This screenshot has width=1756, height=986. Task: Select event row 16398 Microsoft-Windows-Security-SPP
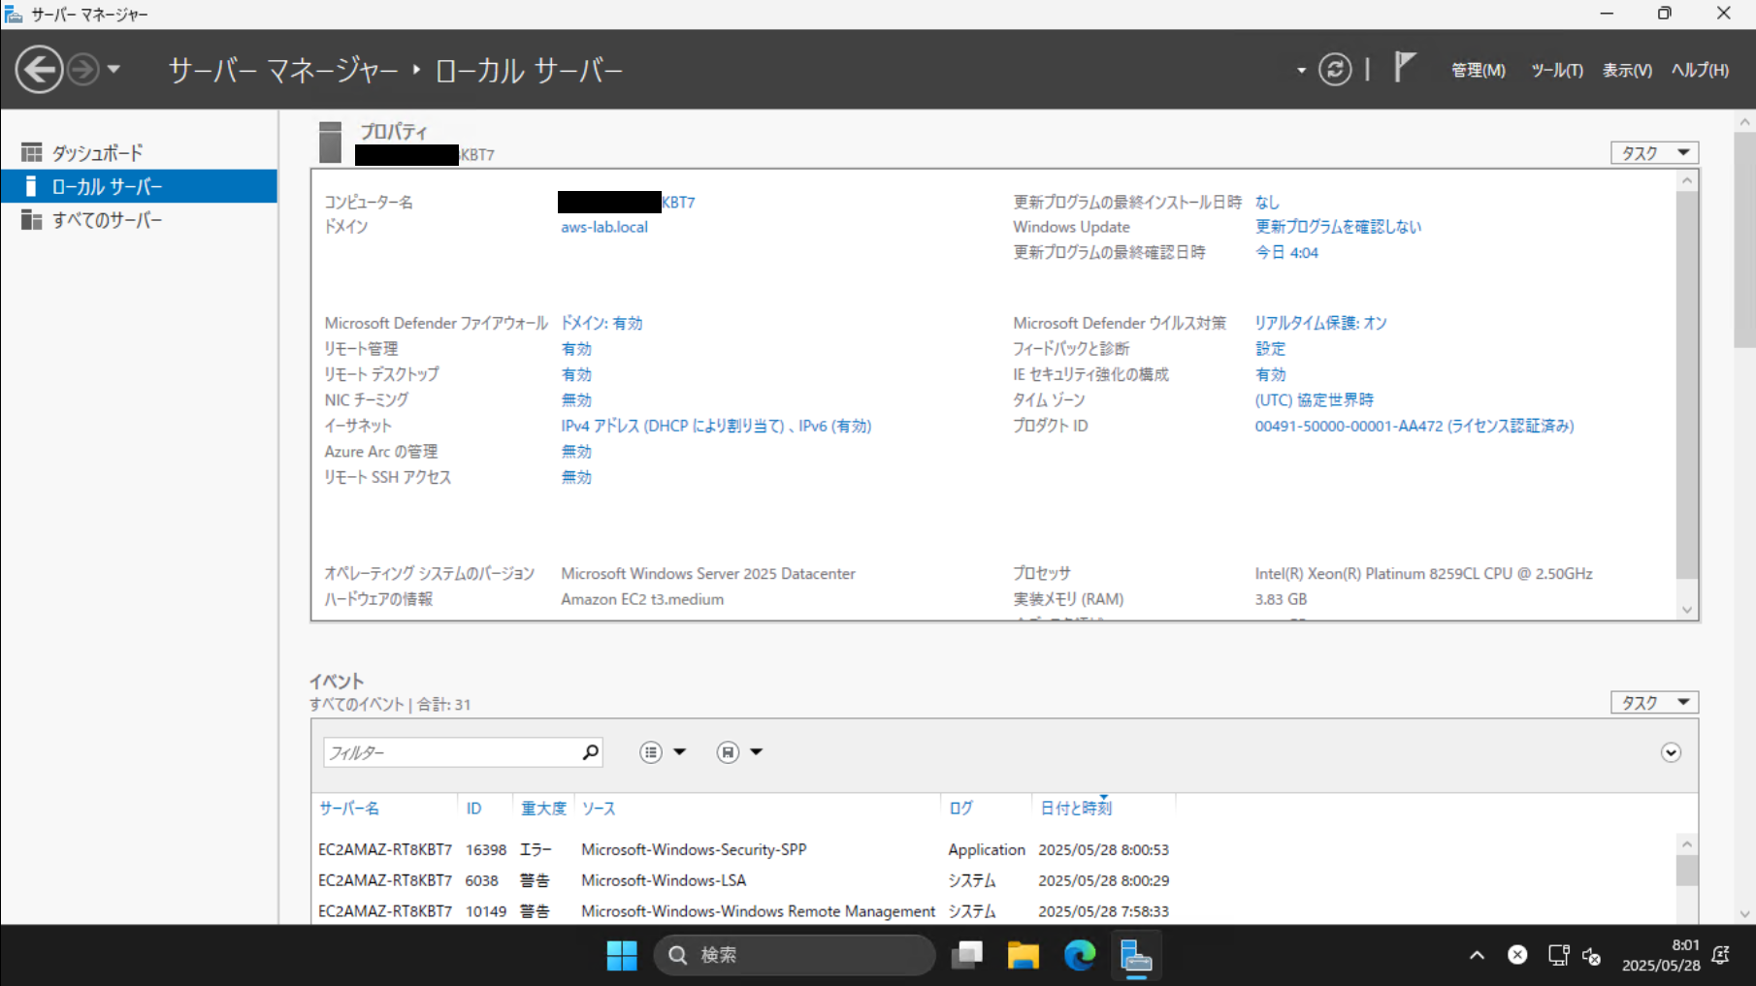pyautogui.click(x=993, y=849)
